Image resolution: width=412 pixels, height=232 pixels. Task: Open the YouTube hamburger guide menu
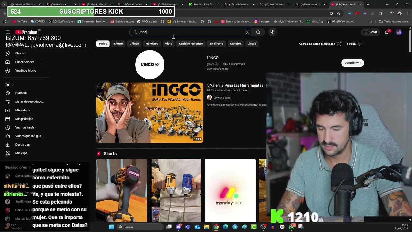coord(8,32)
